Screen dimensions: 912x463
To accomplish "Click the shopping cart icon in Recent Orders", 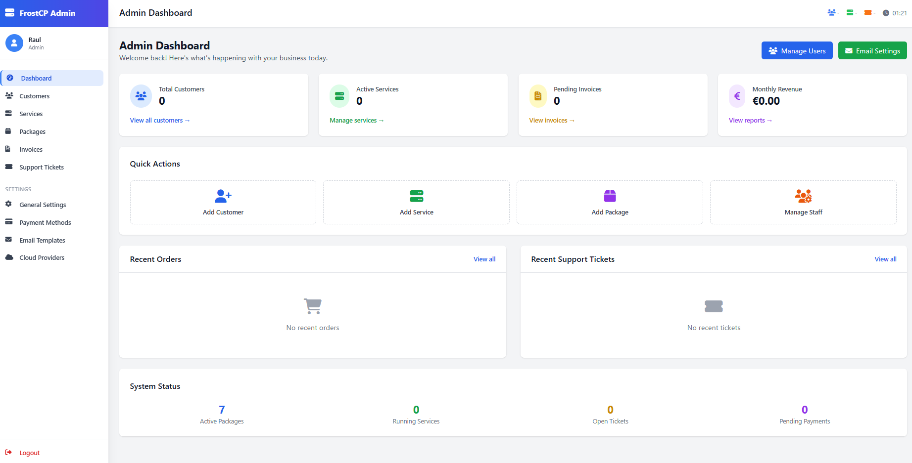I will point(313,306).
